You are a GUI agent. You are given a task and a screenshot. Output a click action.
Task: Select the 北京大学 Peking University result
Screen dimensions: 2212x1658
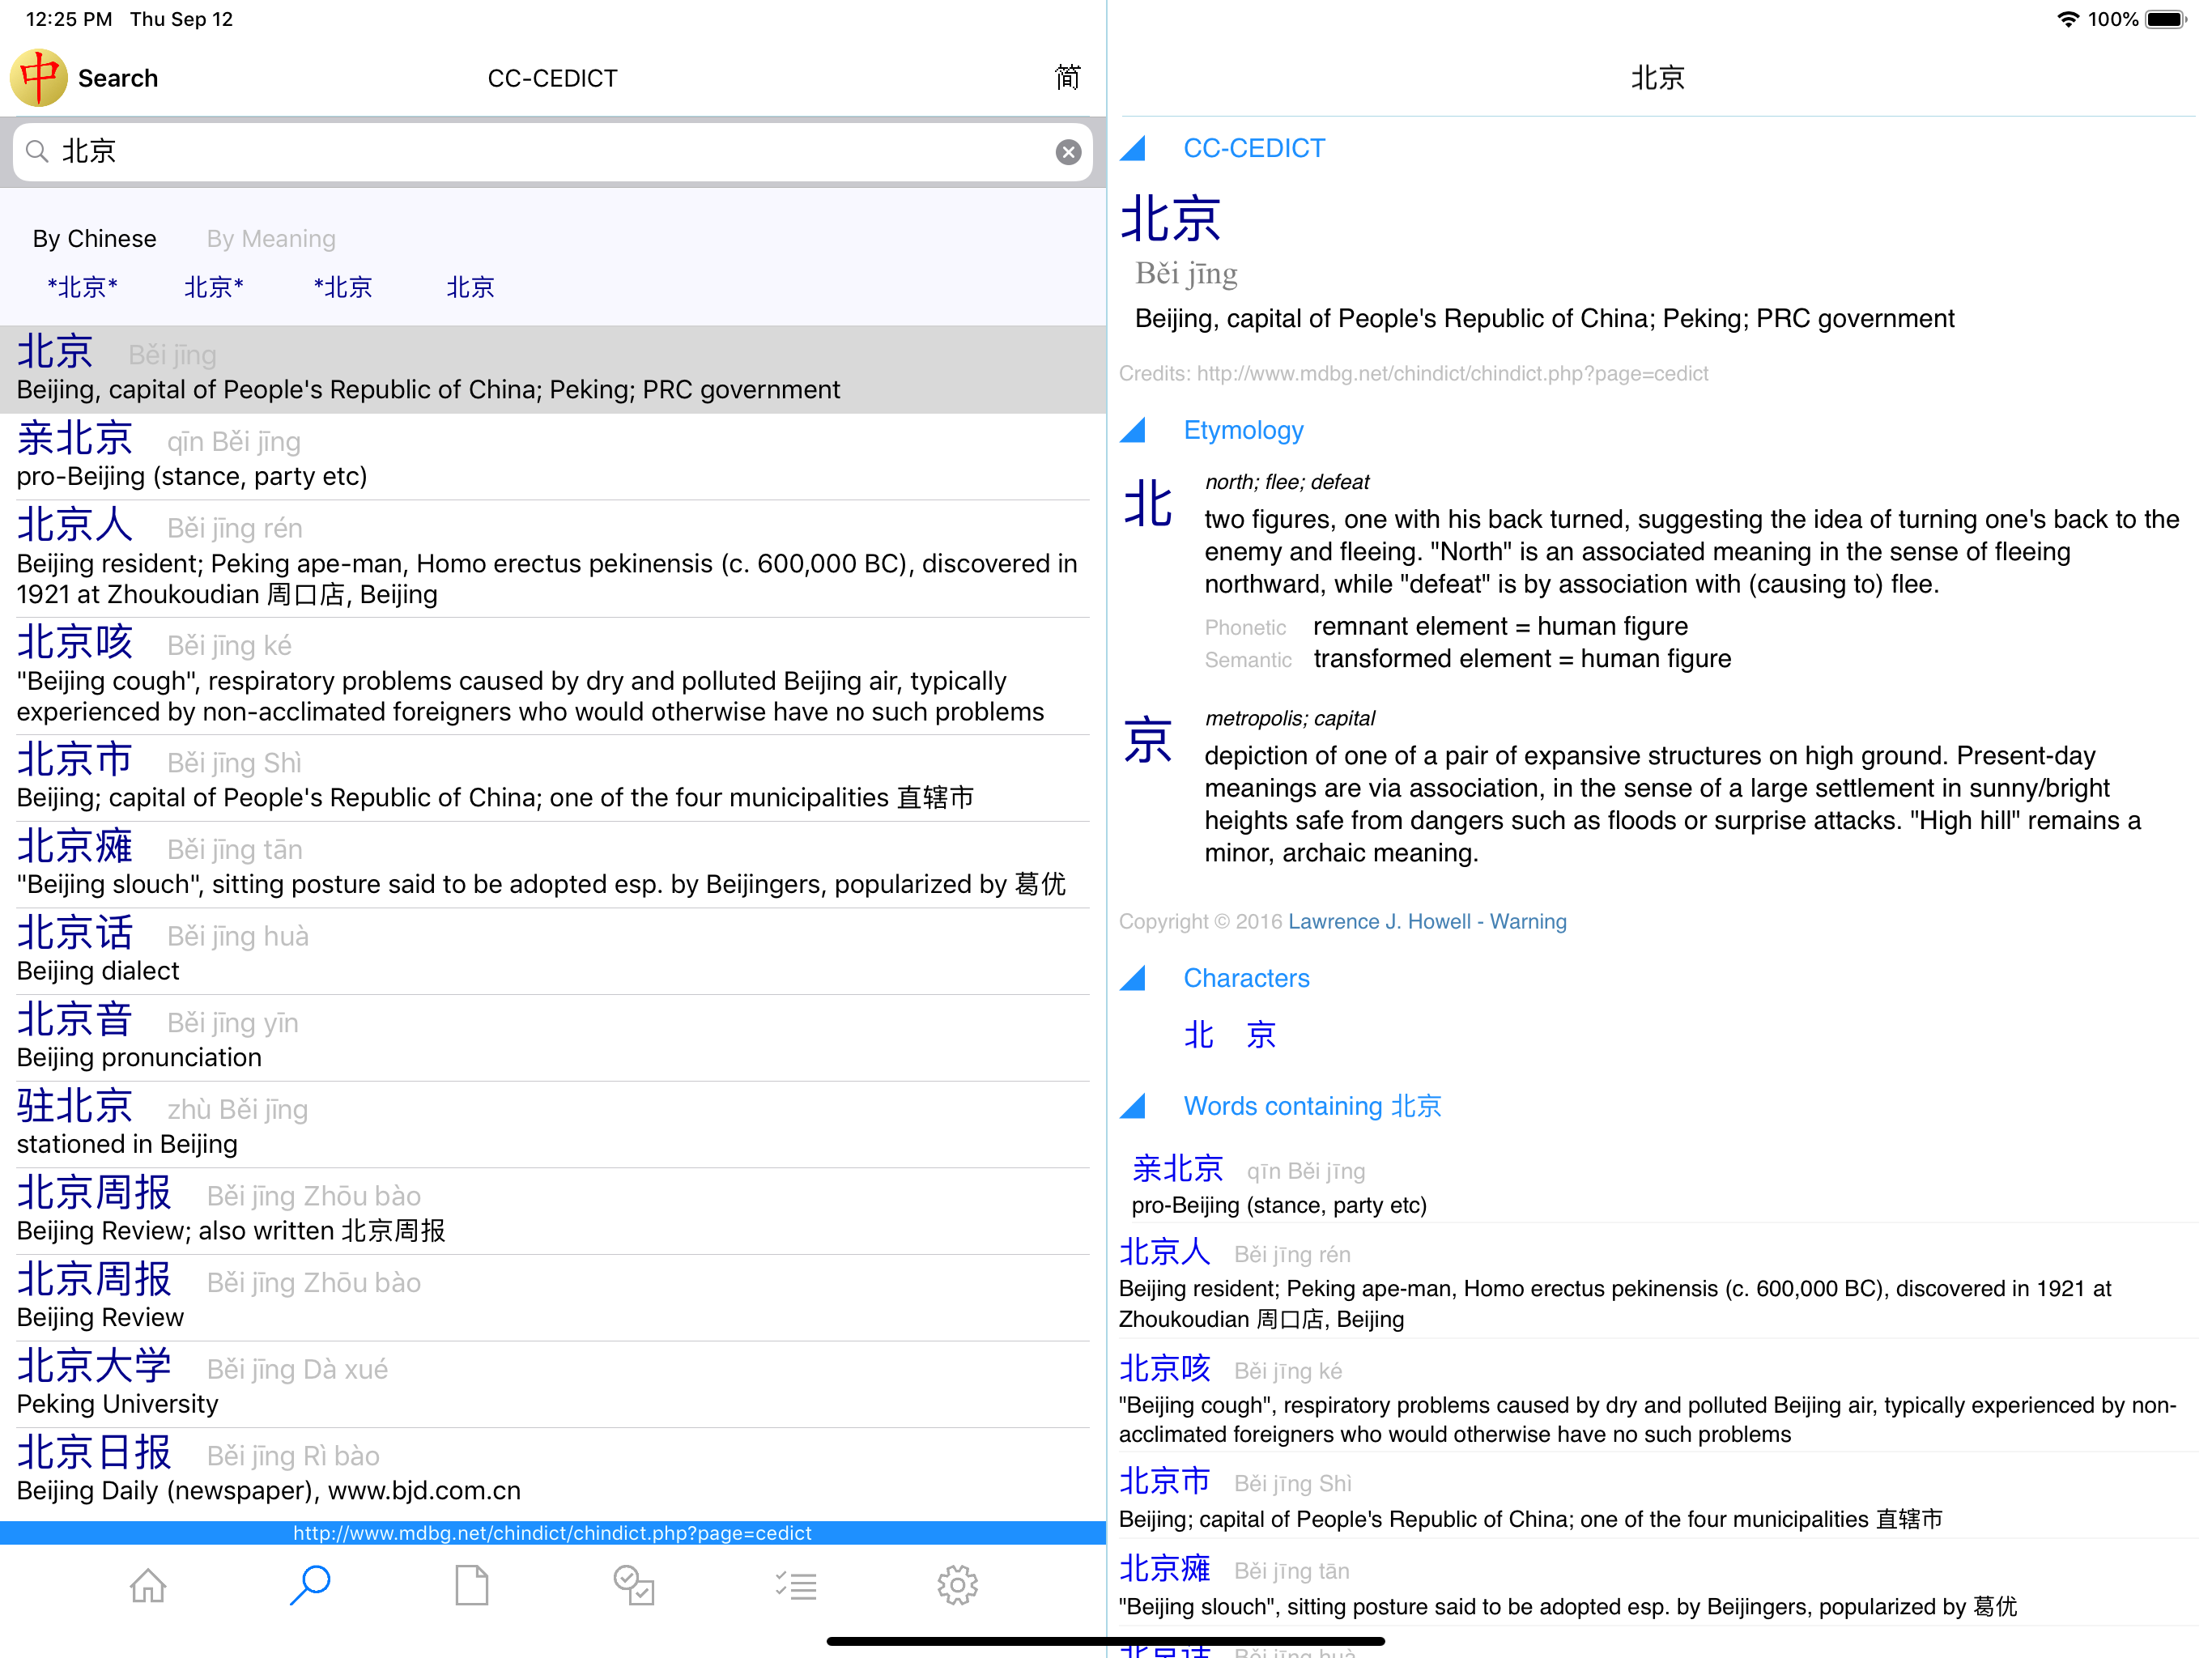tap(552, 1385)
